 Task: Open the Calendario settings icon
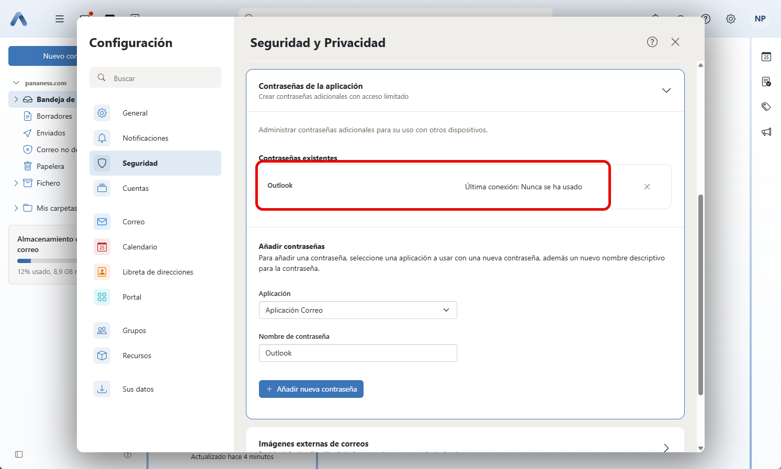102,247
